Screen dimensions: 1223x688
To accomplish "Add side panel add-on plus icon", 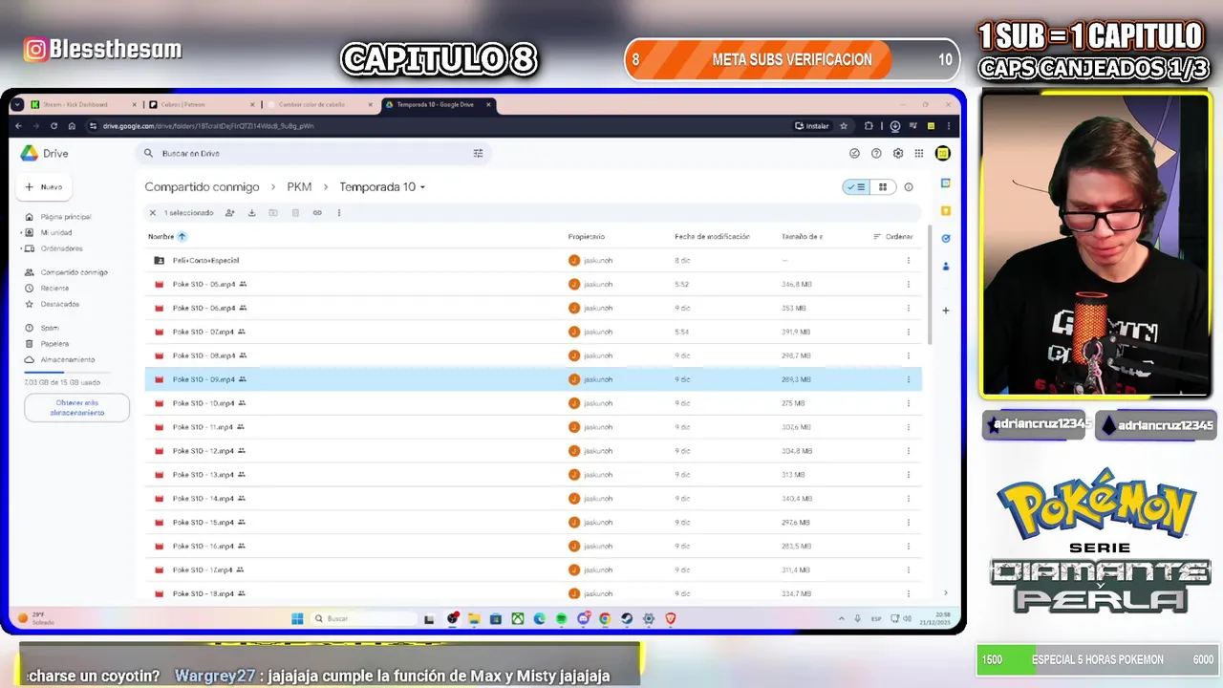I will click(x=945, y=311).
